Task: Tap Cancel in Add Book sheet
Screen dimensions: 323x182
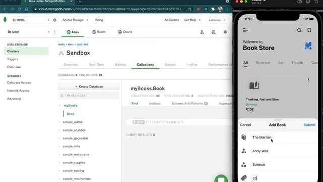Action: coord(245,125)
